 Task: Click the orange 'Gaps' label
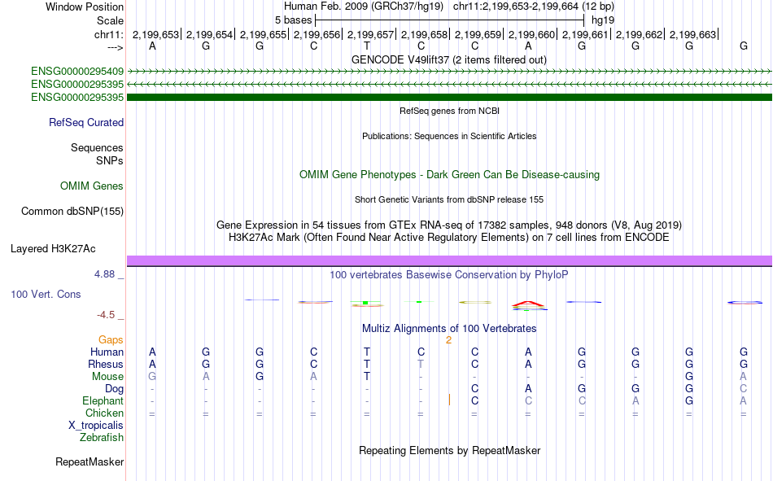(x=111, y=340)
